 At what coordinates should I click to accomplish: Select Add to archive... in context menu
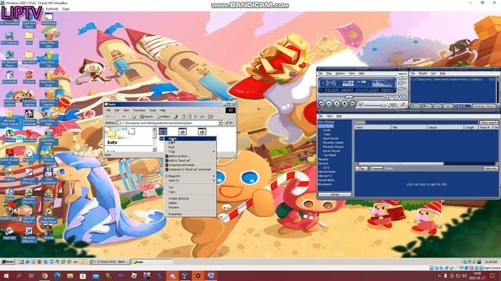point(190,156)
